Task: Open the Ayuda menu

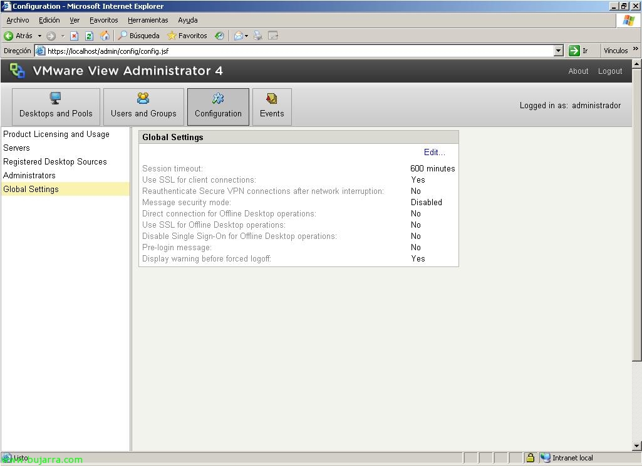Action: click(x=187, y=20)
